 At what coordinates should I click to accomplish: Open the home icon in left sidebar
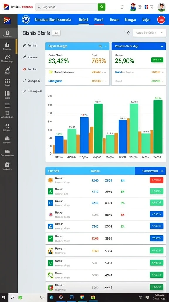click(7, 32)
